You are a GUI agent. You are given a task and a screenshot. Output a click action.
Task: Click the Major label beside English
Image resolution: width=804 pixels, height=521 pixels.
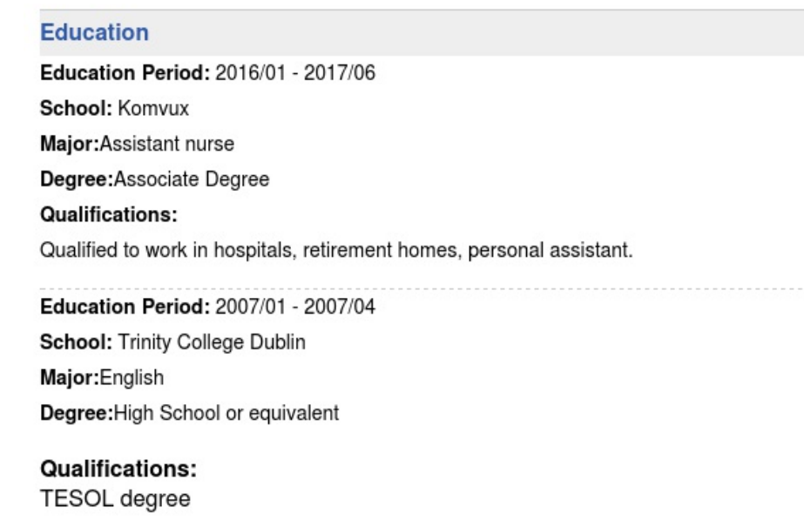(x=69, y=378)
